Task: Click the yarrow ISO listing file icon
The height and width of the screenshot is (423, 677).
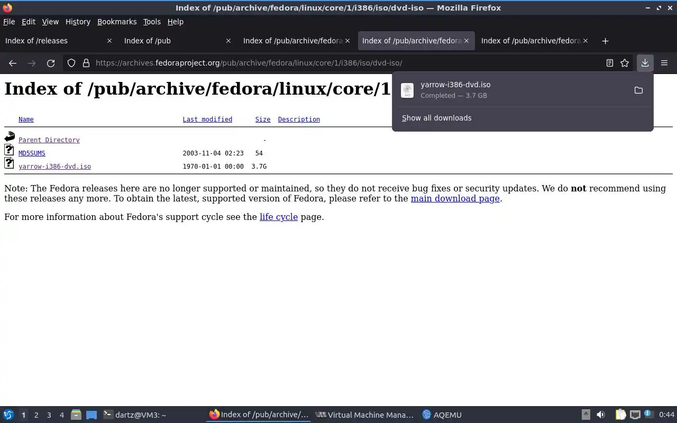Action: (9, 163)
